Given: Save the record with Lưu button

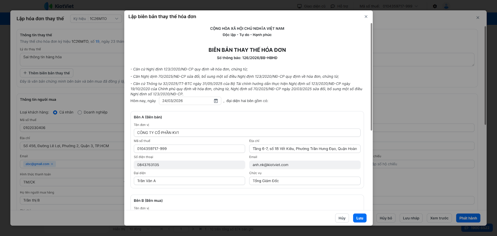Looking at the screenshot, I should pos(360,218).
